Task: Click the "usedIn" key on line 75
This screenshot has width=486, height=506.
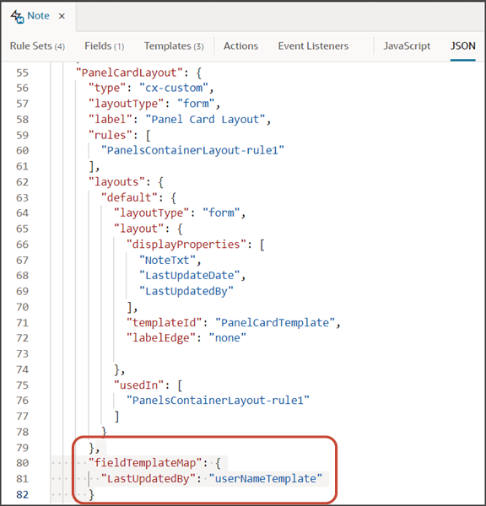Action: pyautogui.click(x=139, y=385)
